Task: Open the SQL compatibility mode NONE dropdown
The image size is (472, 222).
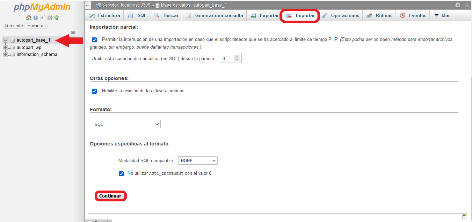Action: pyautogui.click(x=198, y=160)
